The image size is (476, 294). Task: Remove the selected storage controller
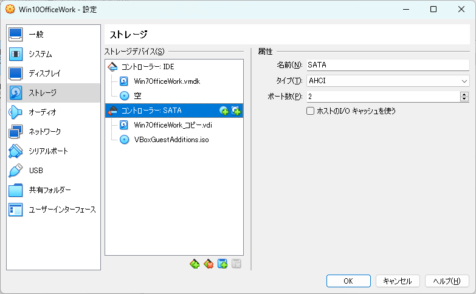click(x=209, y=264)
